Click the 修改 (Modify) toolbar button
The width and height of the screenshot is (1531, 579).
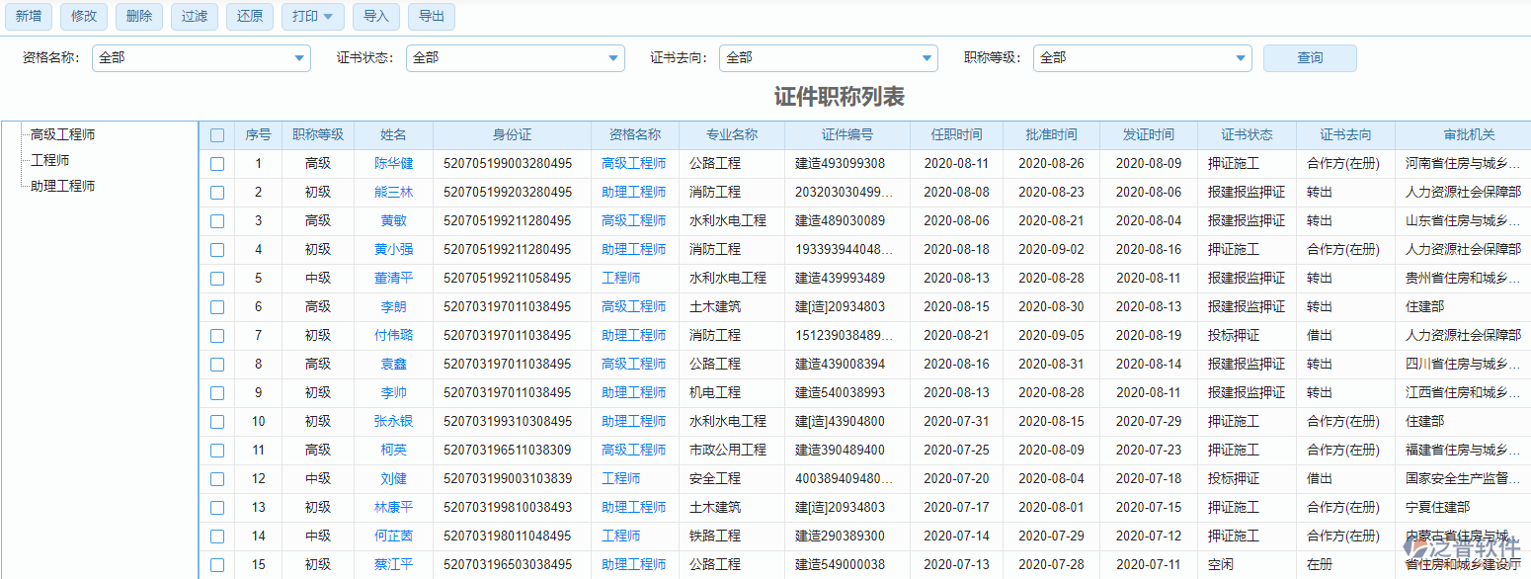84,16
